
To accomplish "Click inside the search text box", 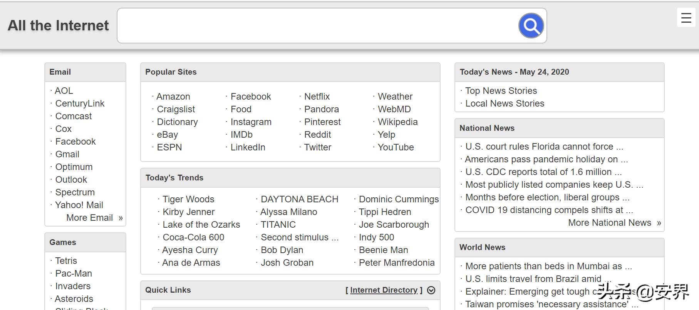I will pos(316,26).
